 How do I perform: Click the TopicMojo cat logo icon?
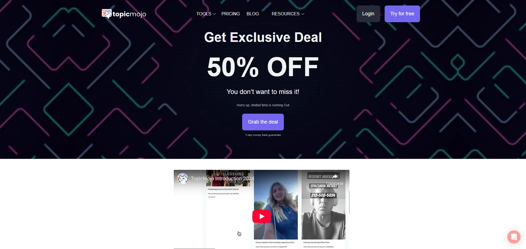pyautogui.click(x=107, y=14)
